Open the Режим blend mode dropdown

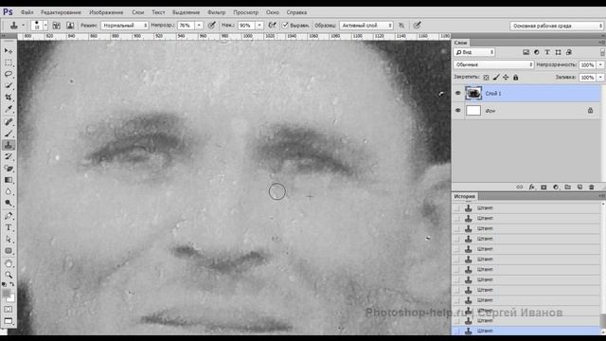124,26
